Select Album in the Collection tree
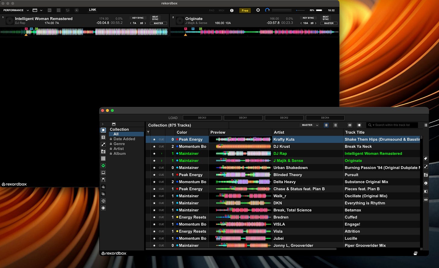The height and width of the screenshot is (268, 439). pos(119,153)
